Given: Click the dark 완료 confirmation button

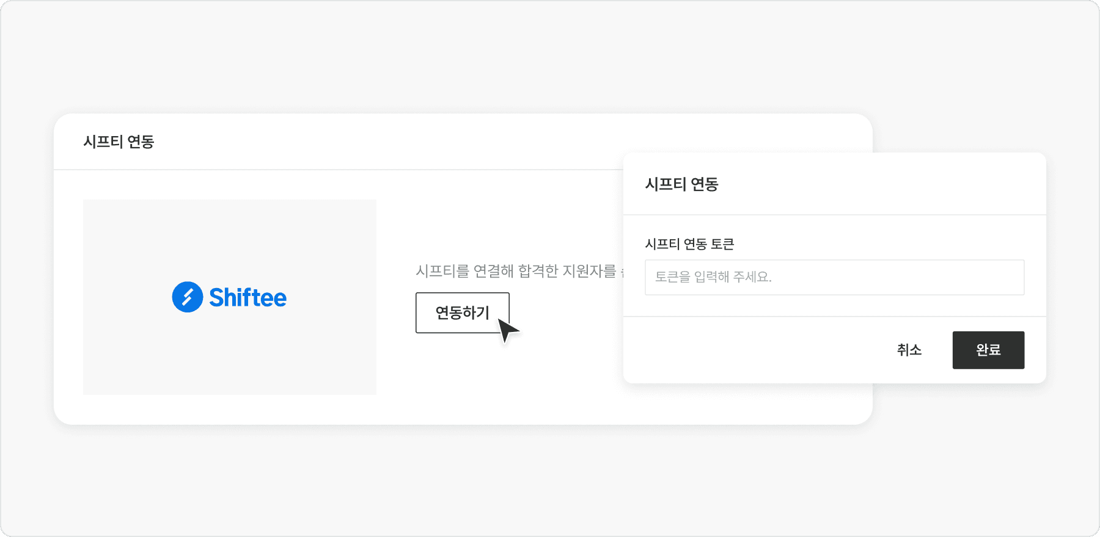Looking at the screenshot, I should click(x=988, y=350).
